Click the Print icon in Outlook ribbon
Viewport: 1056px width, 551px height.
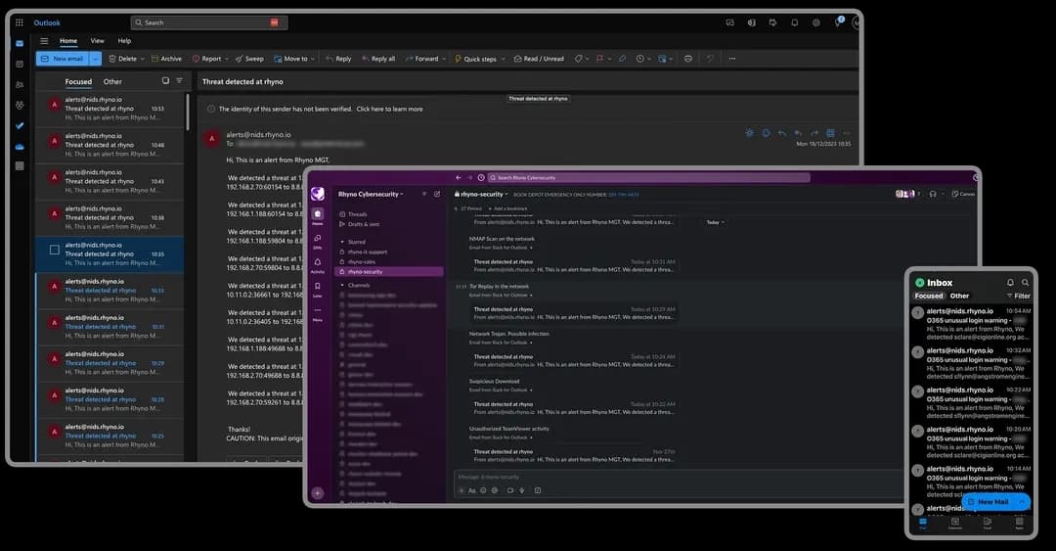point(688,59)
